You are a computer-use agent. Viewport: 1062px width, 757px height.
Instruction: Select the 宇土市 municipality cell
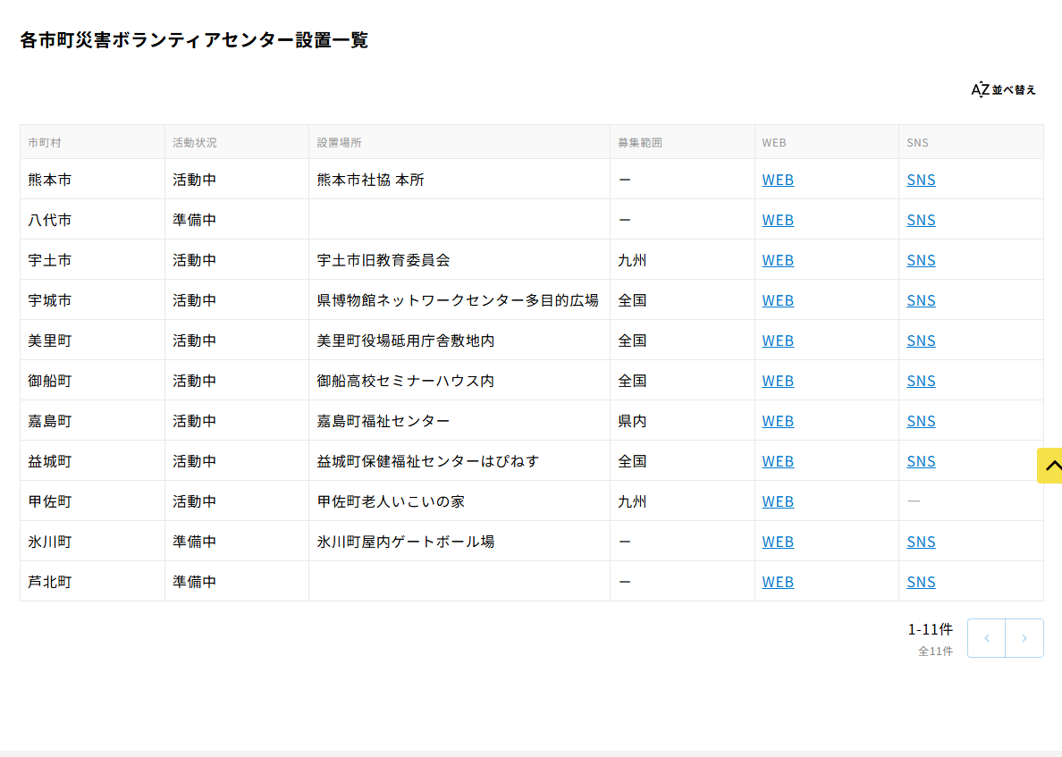coord(92,260)
